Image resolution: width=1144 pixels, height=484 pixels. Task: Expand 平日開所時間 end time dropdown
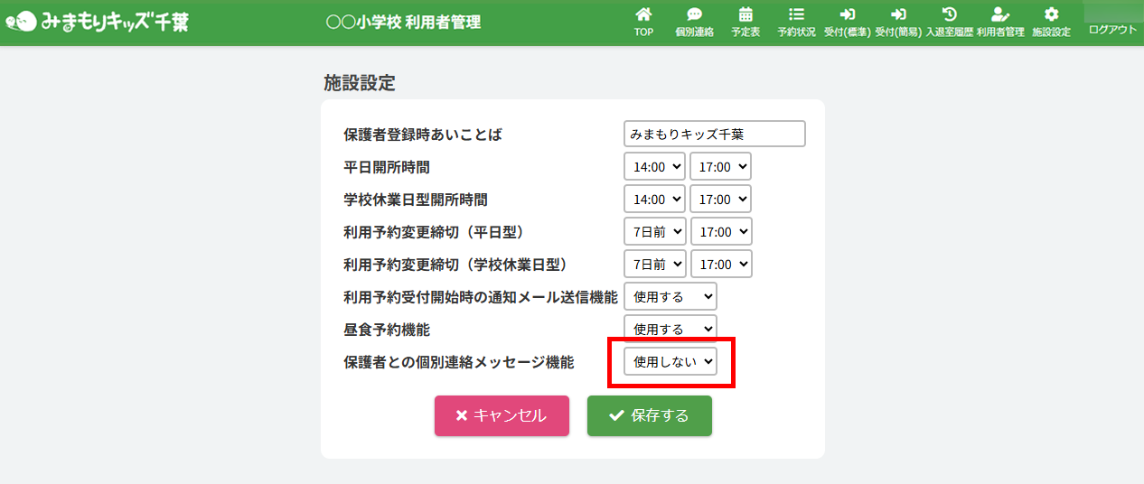coord(720,167)
